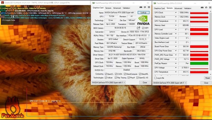This screenshot has height=120, width=212.
Task: Click GPU-Z app icon in Sensors window title bar
Action: coord(155,3)
